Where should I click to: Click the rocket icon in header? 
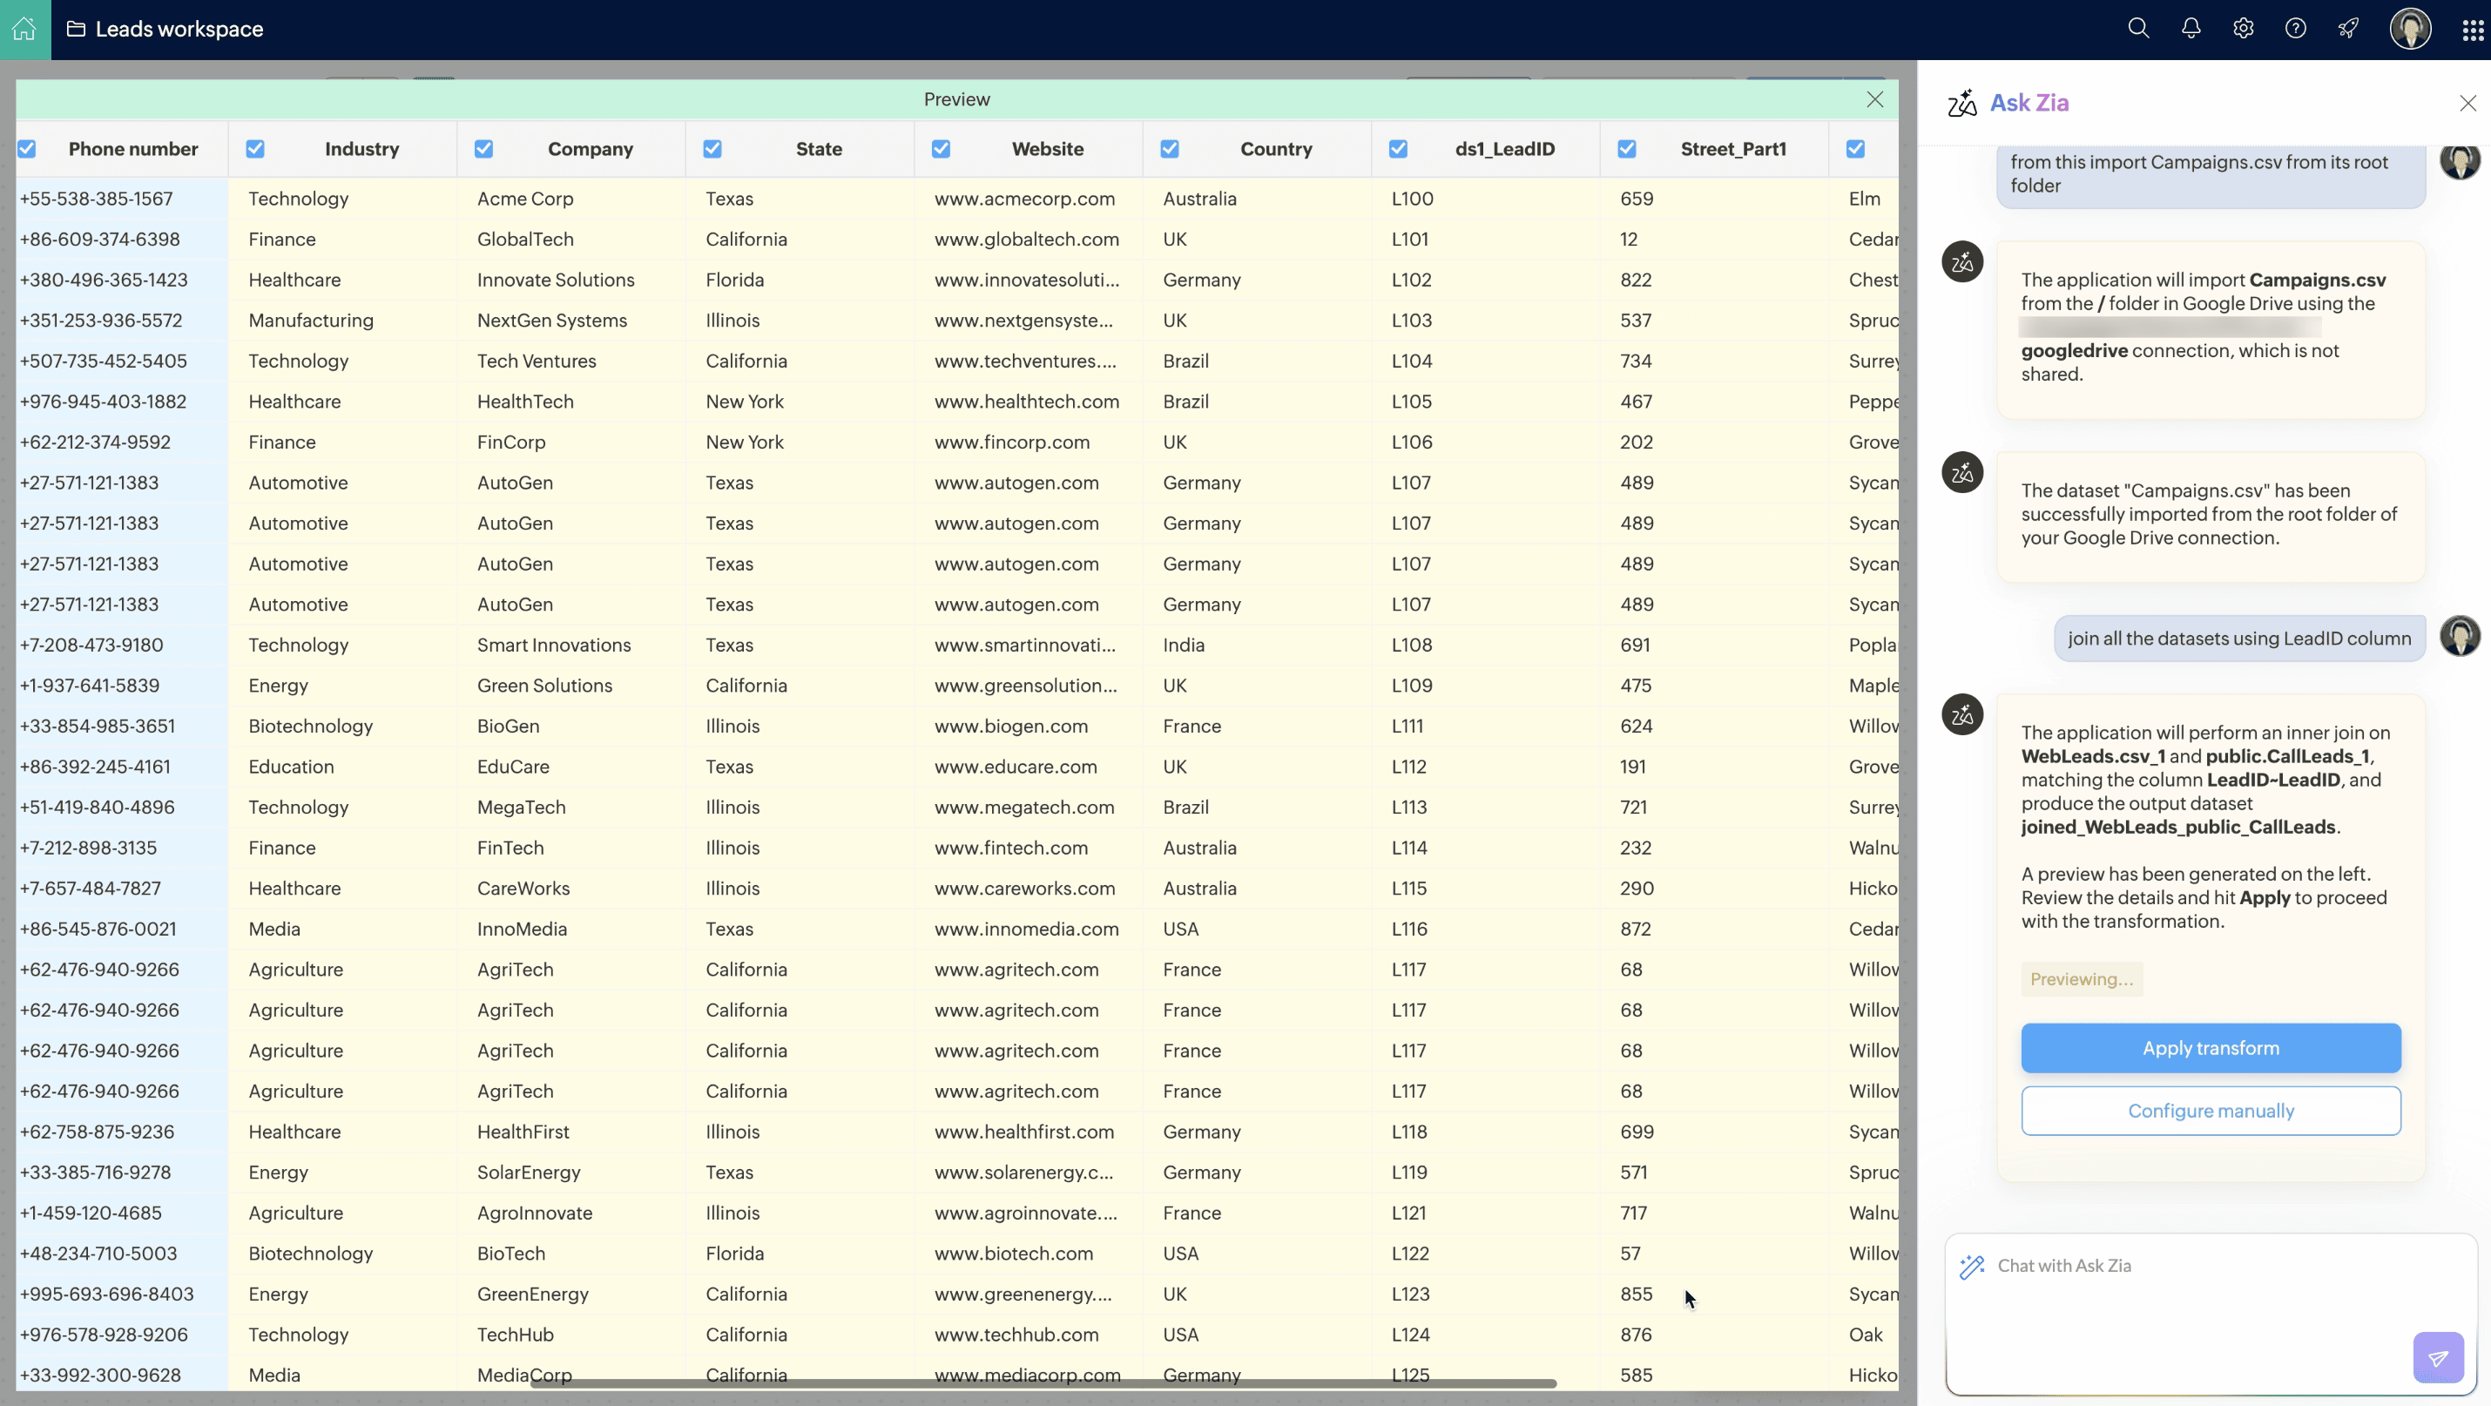2348,29
